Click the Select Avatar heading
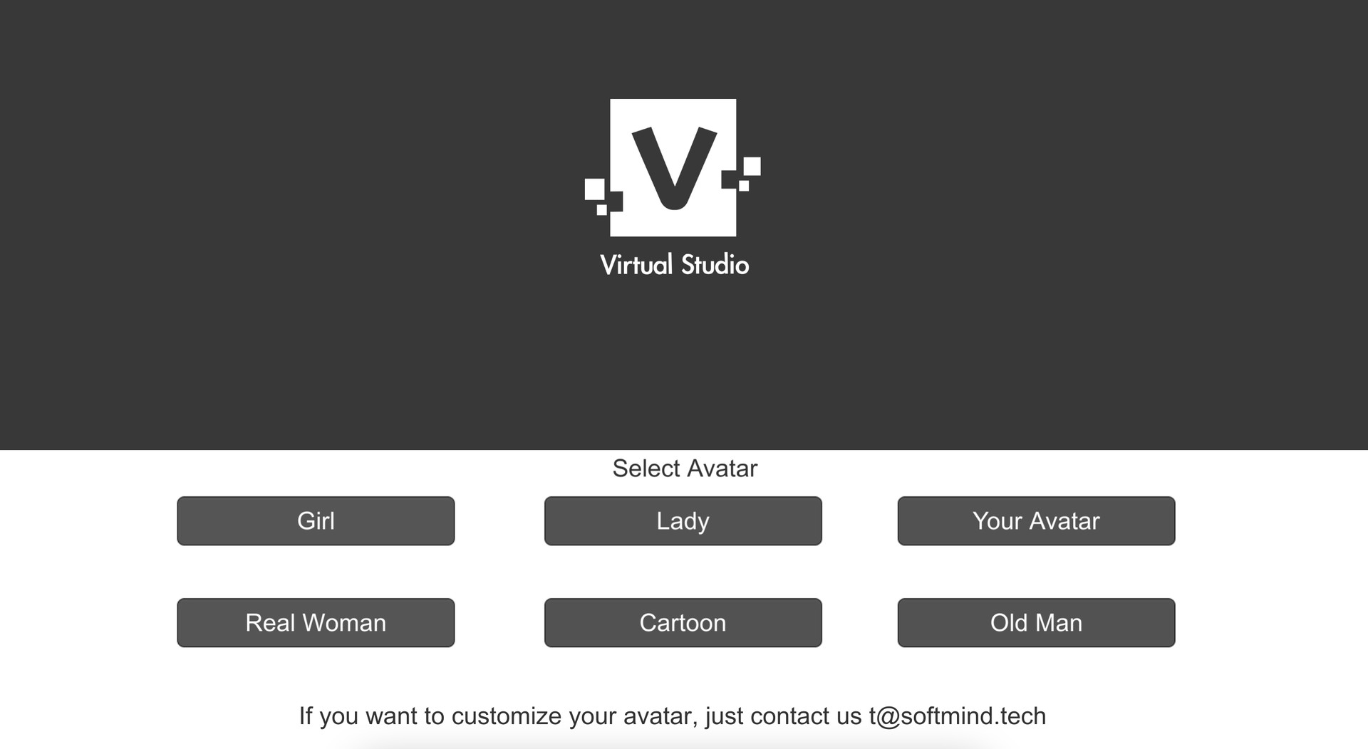Screen dimensions: 1368x749 684,468
